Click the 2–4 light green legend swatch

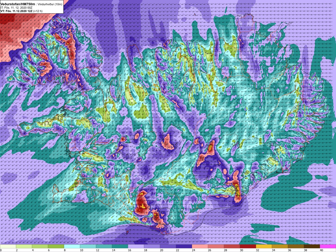24,246
